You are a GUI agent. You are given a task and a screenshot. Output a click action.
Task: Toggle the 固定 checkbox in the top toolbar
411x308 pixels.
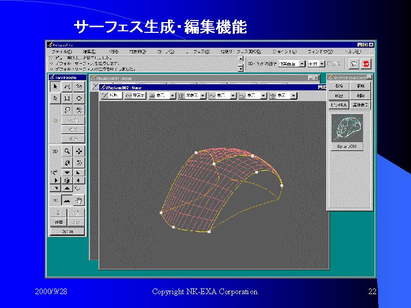330,64
